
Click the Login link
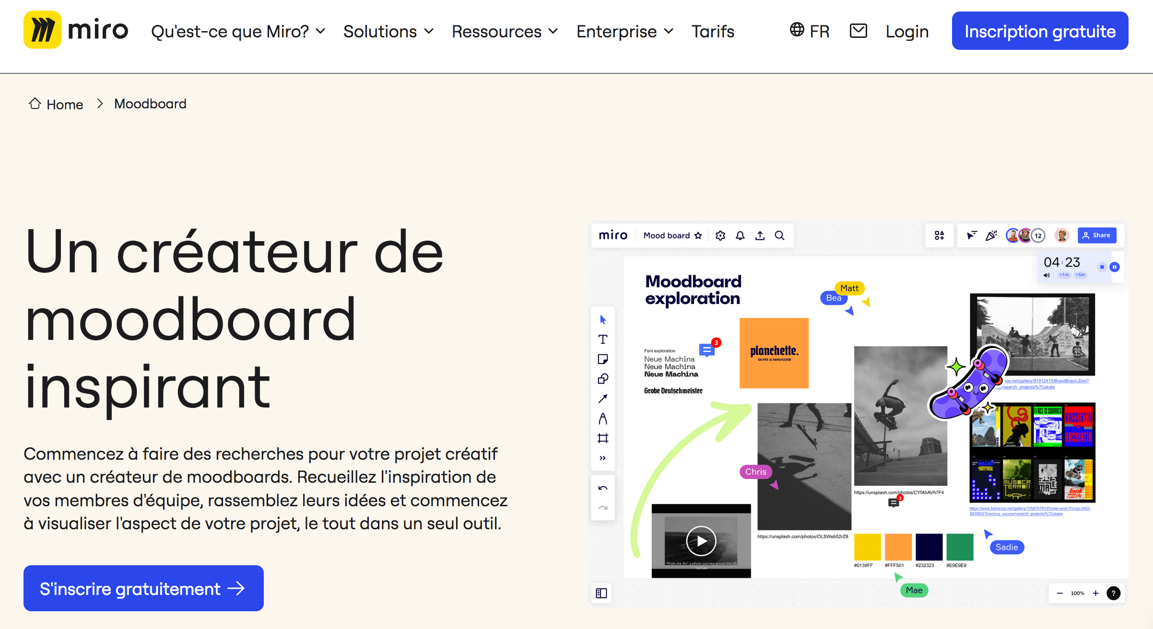click(907, 32)
